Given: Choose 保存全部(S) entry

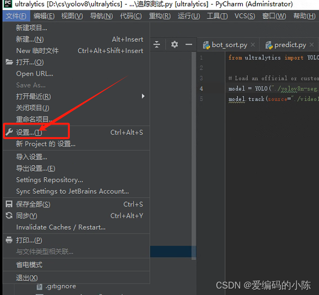Looking at the screenshot, I should tap(76, 204).
